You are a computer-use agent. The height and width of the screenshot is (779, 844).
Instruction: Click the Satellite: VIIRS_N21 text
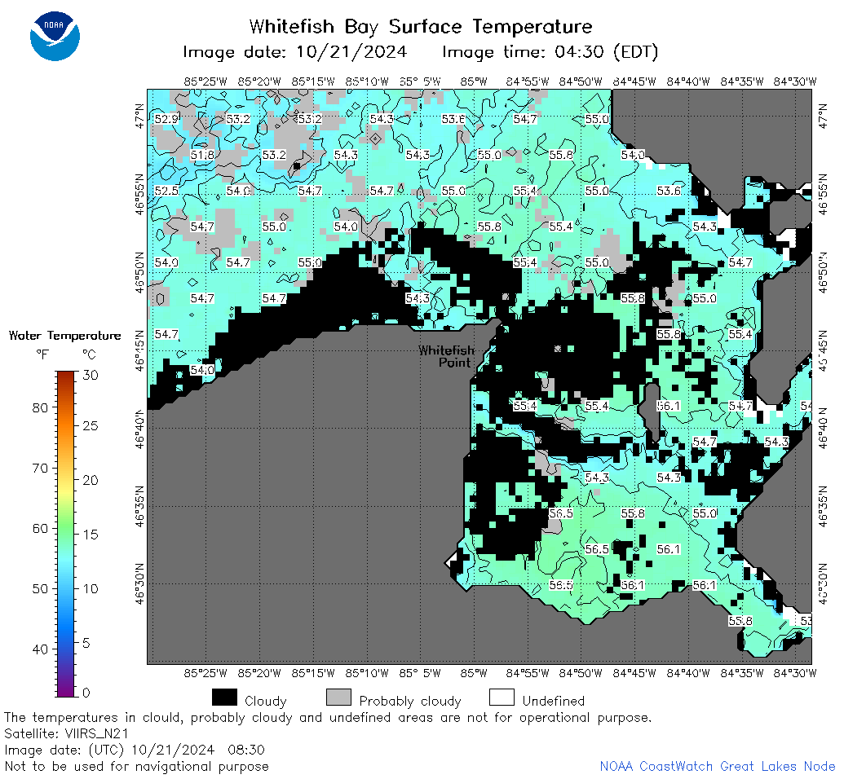pyautogui.click(x=66, y=734)
